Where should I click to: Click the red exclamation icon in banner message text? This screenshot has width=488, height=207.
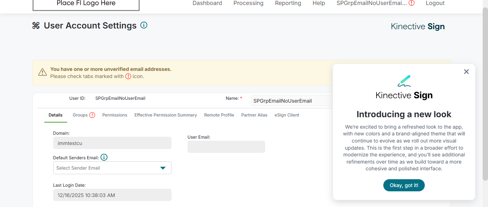tap(128, 76)
